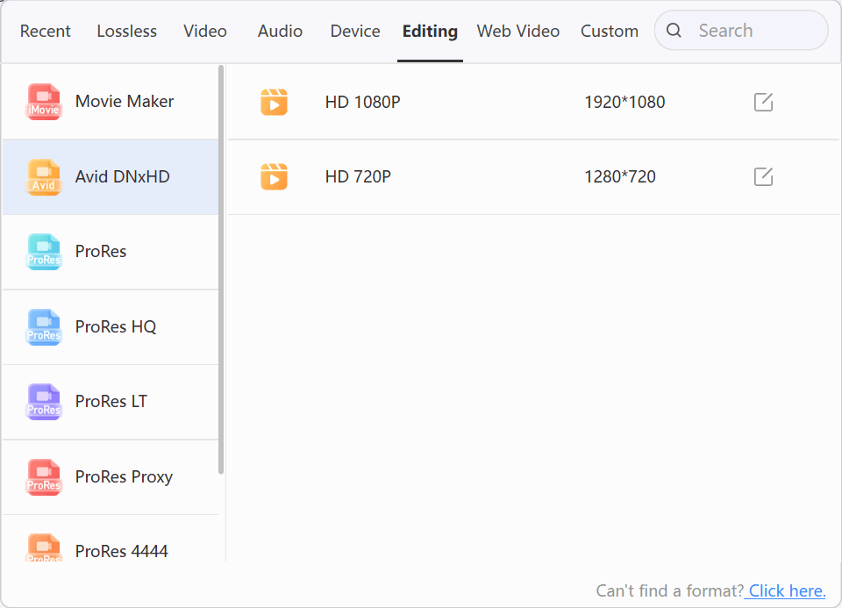
Task: Pick the ProRes Proxy label
Action: pos(124,477)
